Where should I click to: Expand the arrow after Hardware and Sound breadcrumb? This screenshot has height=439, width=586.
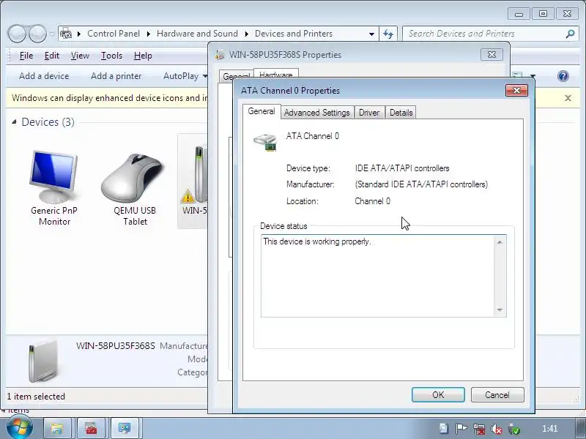pyautogui.click(x=247, y=34)
